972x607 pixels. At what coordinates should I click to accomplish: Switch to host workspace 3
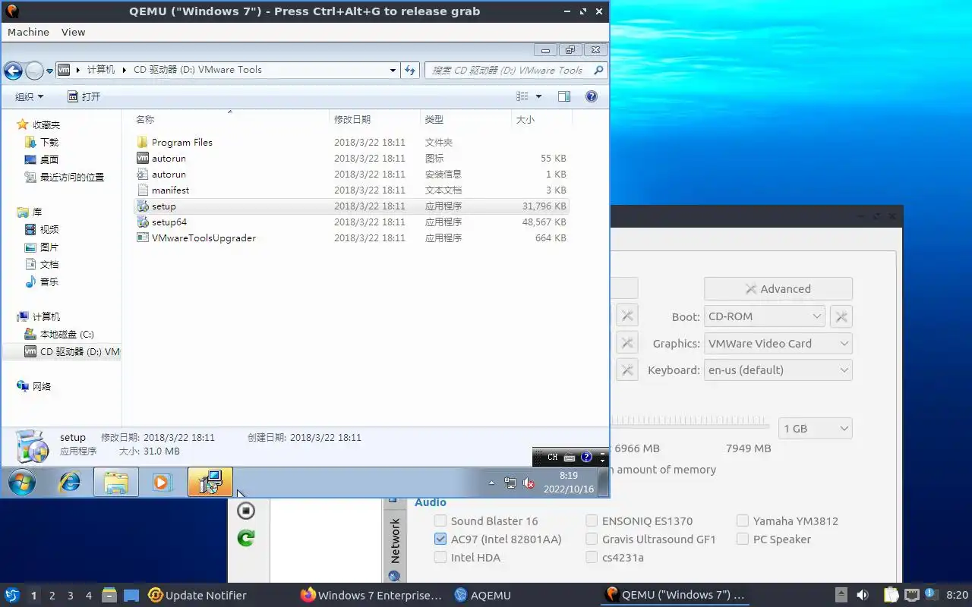point(70,595)
